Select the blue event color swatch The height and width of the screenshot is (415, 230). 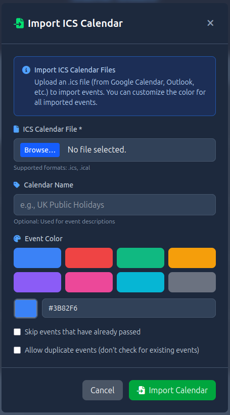click(x=37, y=258)
